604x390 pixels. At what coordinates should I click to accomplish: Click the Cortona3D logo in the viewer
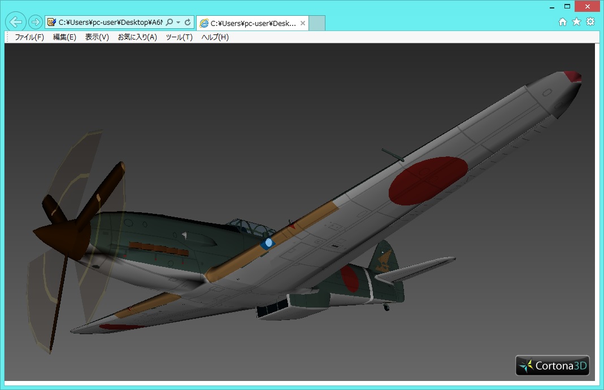click(x=553, y=366)
